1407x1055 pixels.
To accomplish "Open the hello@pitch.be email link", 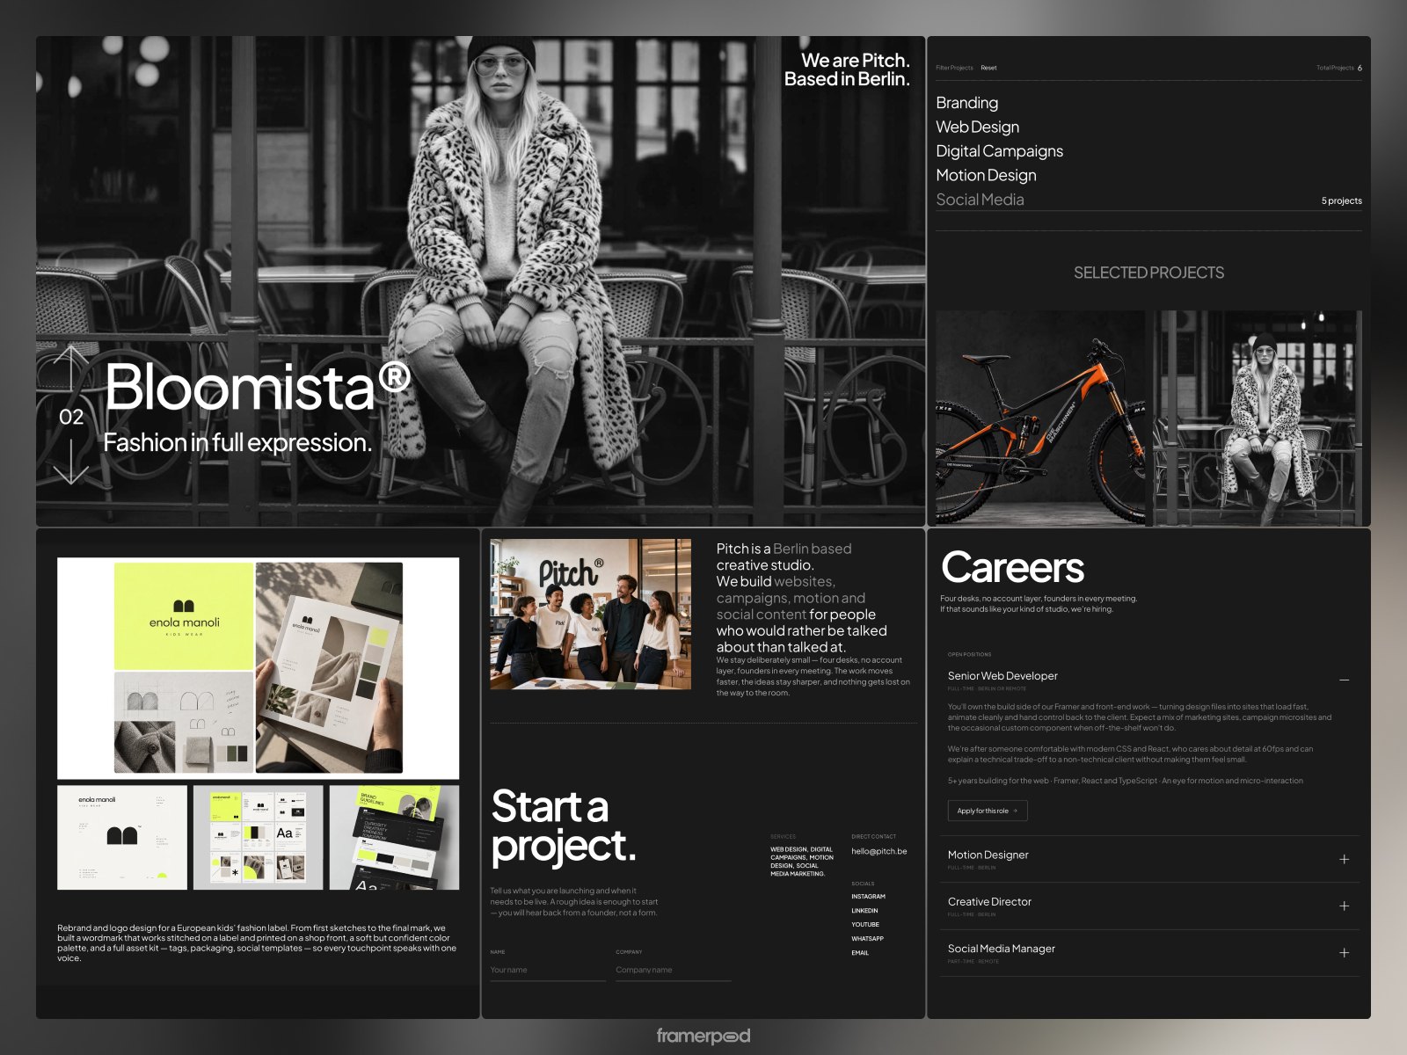I will tap(878, 851).
